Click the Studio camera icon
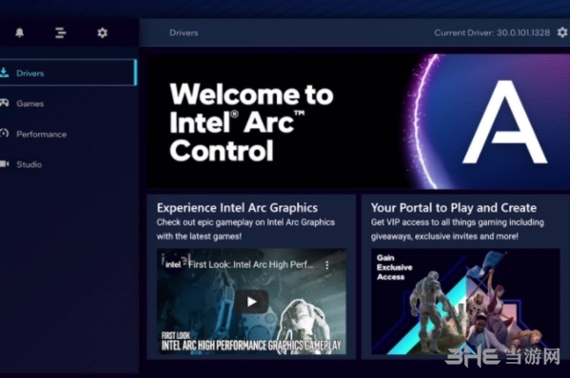Screen dimensions: 570x378 (x=5, y=163)
